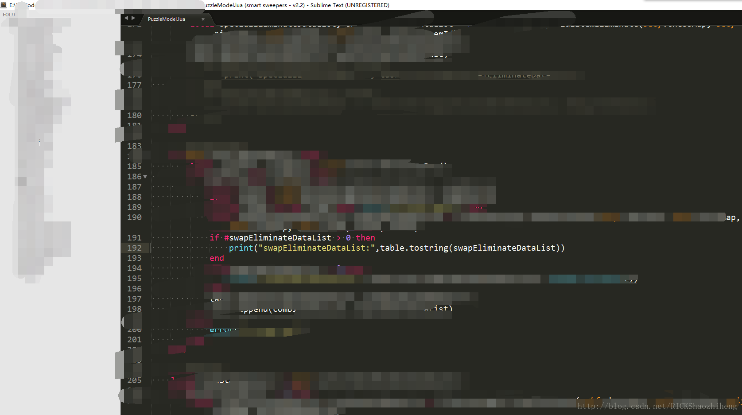Click the 'if' keyword on line 191
The width and height of the screenshot is (742, 415).
tap(214, 238)
